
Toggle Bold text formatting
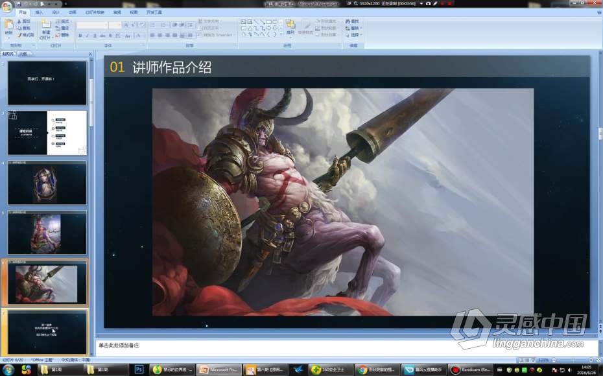point(80,36)
